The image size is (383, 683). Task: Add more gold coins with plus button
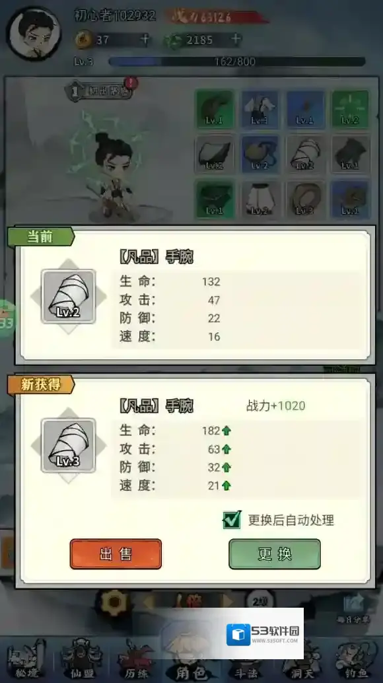click(x=145, y=40)
